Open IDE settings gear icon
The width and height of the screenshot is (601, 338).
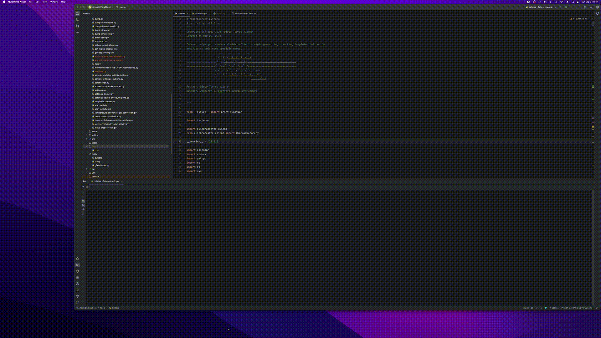[597, 7]
